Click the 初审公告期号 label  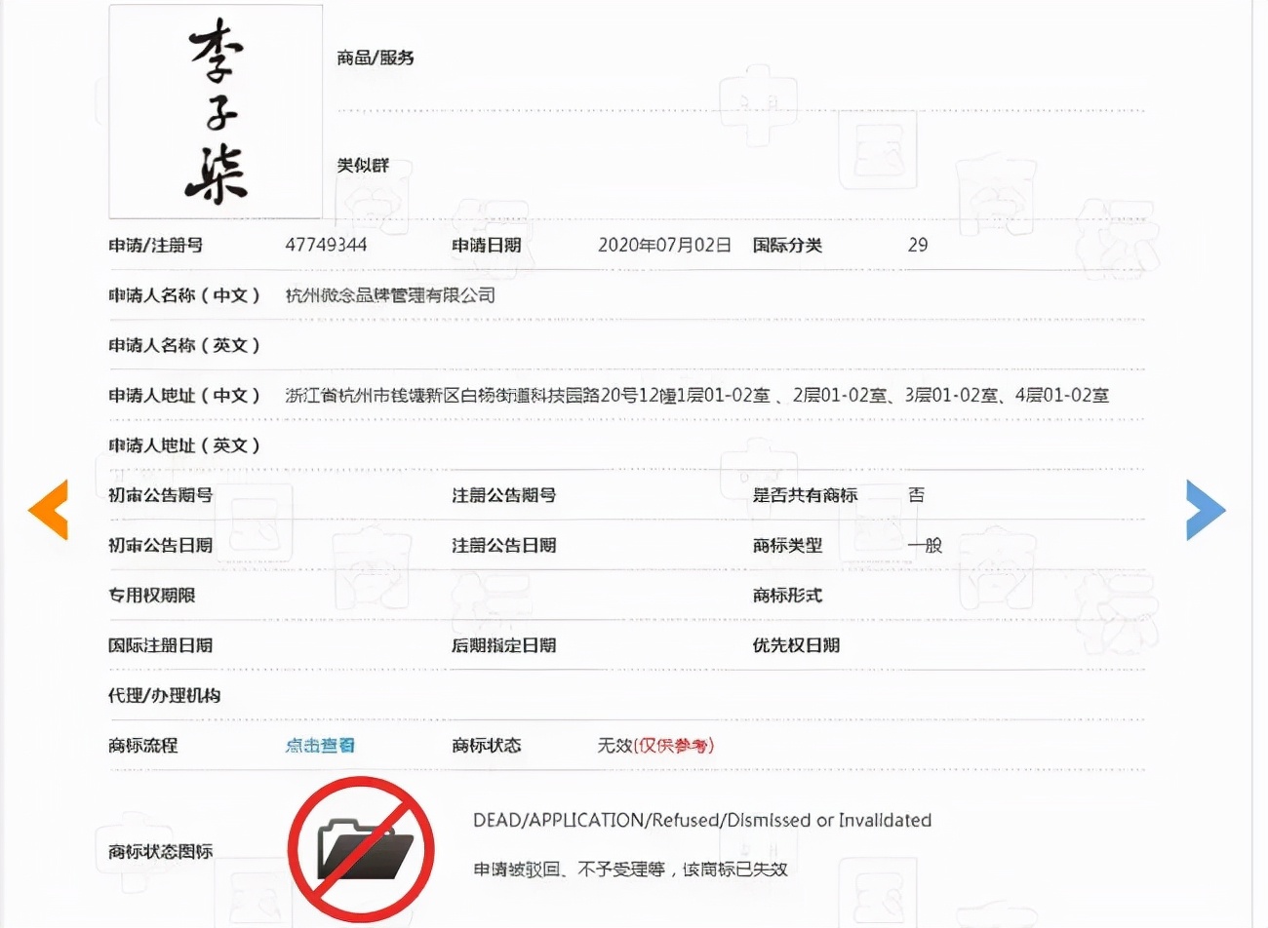(160, 495)
